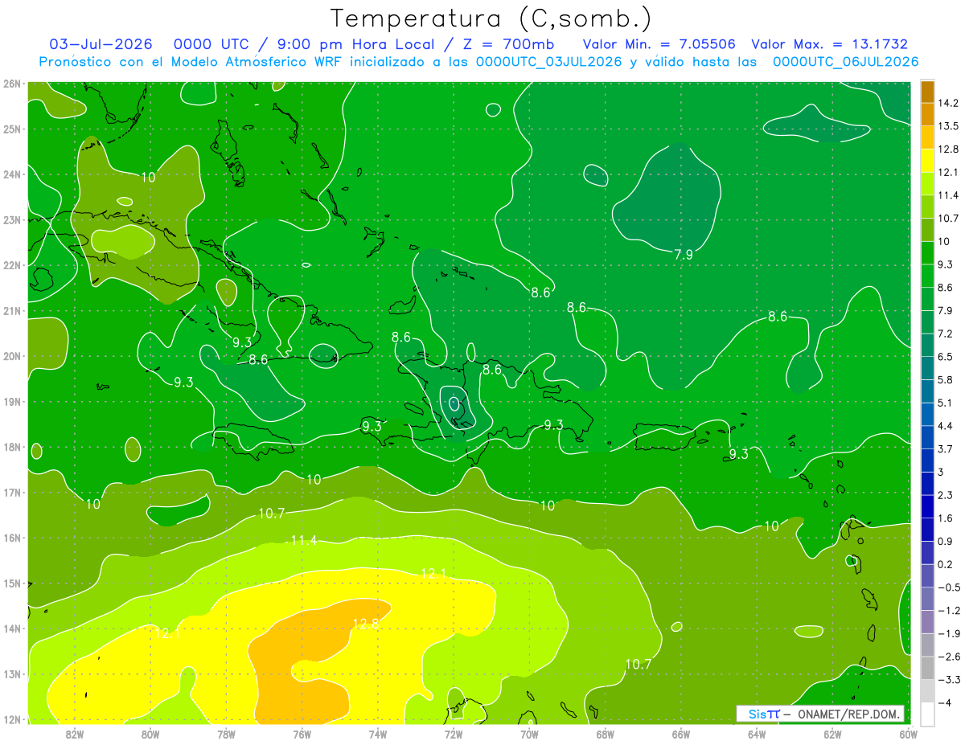Viewport: 965px width, 745px height.
Task: Click the '12N' latitude label
Action: point(11,719)
